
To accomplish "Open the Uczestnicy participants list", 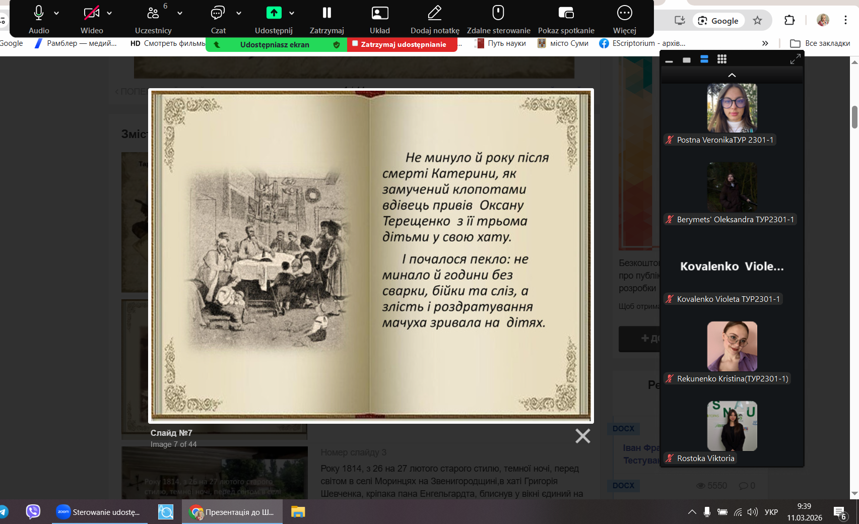I will [x=153, y=19].
